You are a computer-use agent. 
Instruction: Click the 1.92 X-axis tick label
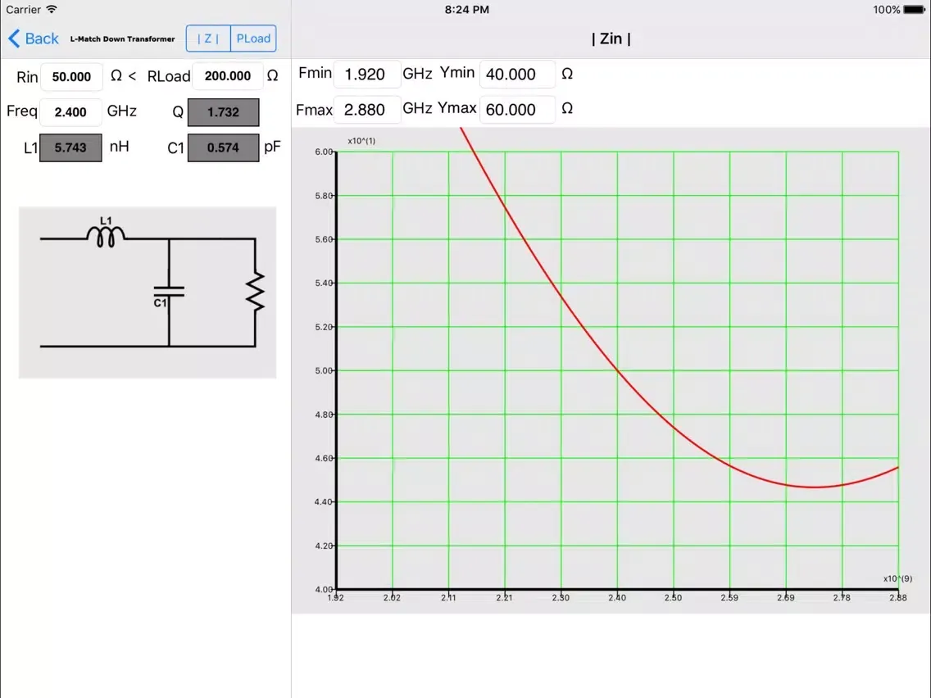click(335, 598)
